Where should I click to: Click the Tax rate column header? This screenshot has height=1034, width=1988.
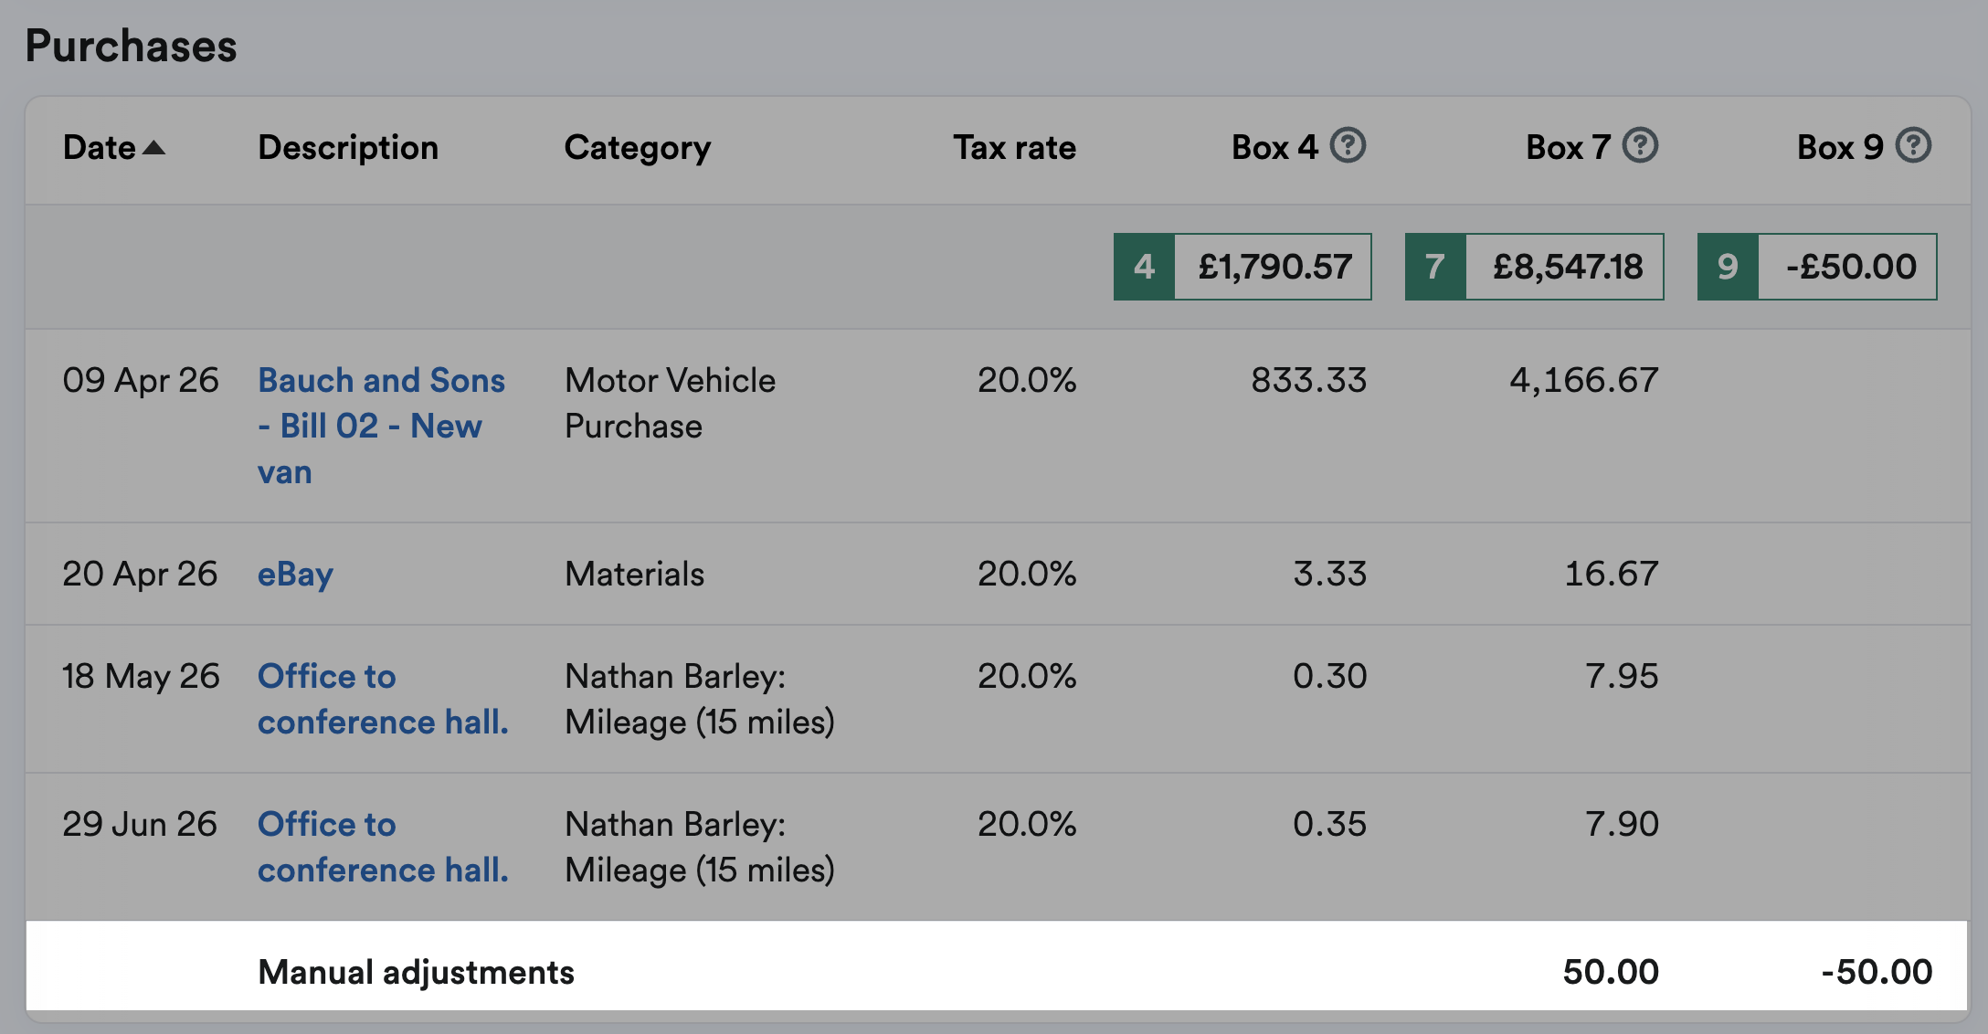(1015, 148)
